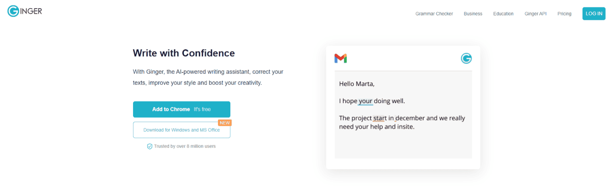Viewport: 612px width, 189px height.
Task: Click the underlined word "your" in the email
Action: click(365, 101)
